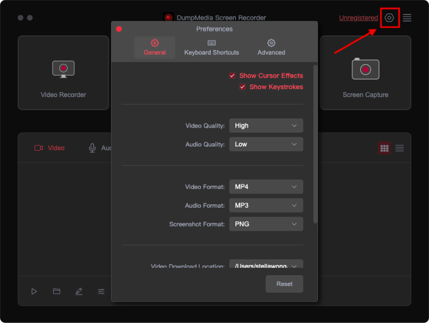Switch to grid view of recordings

[x=384, y=148]
